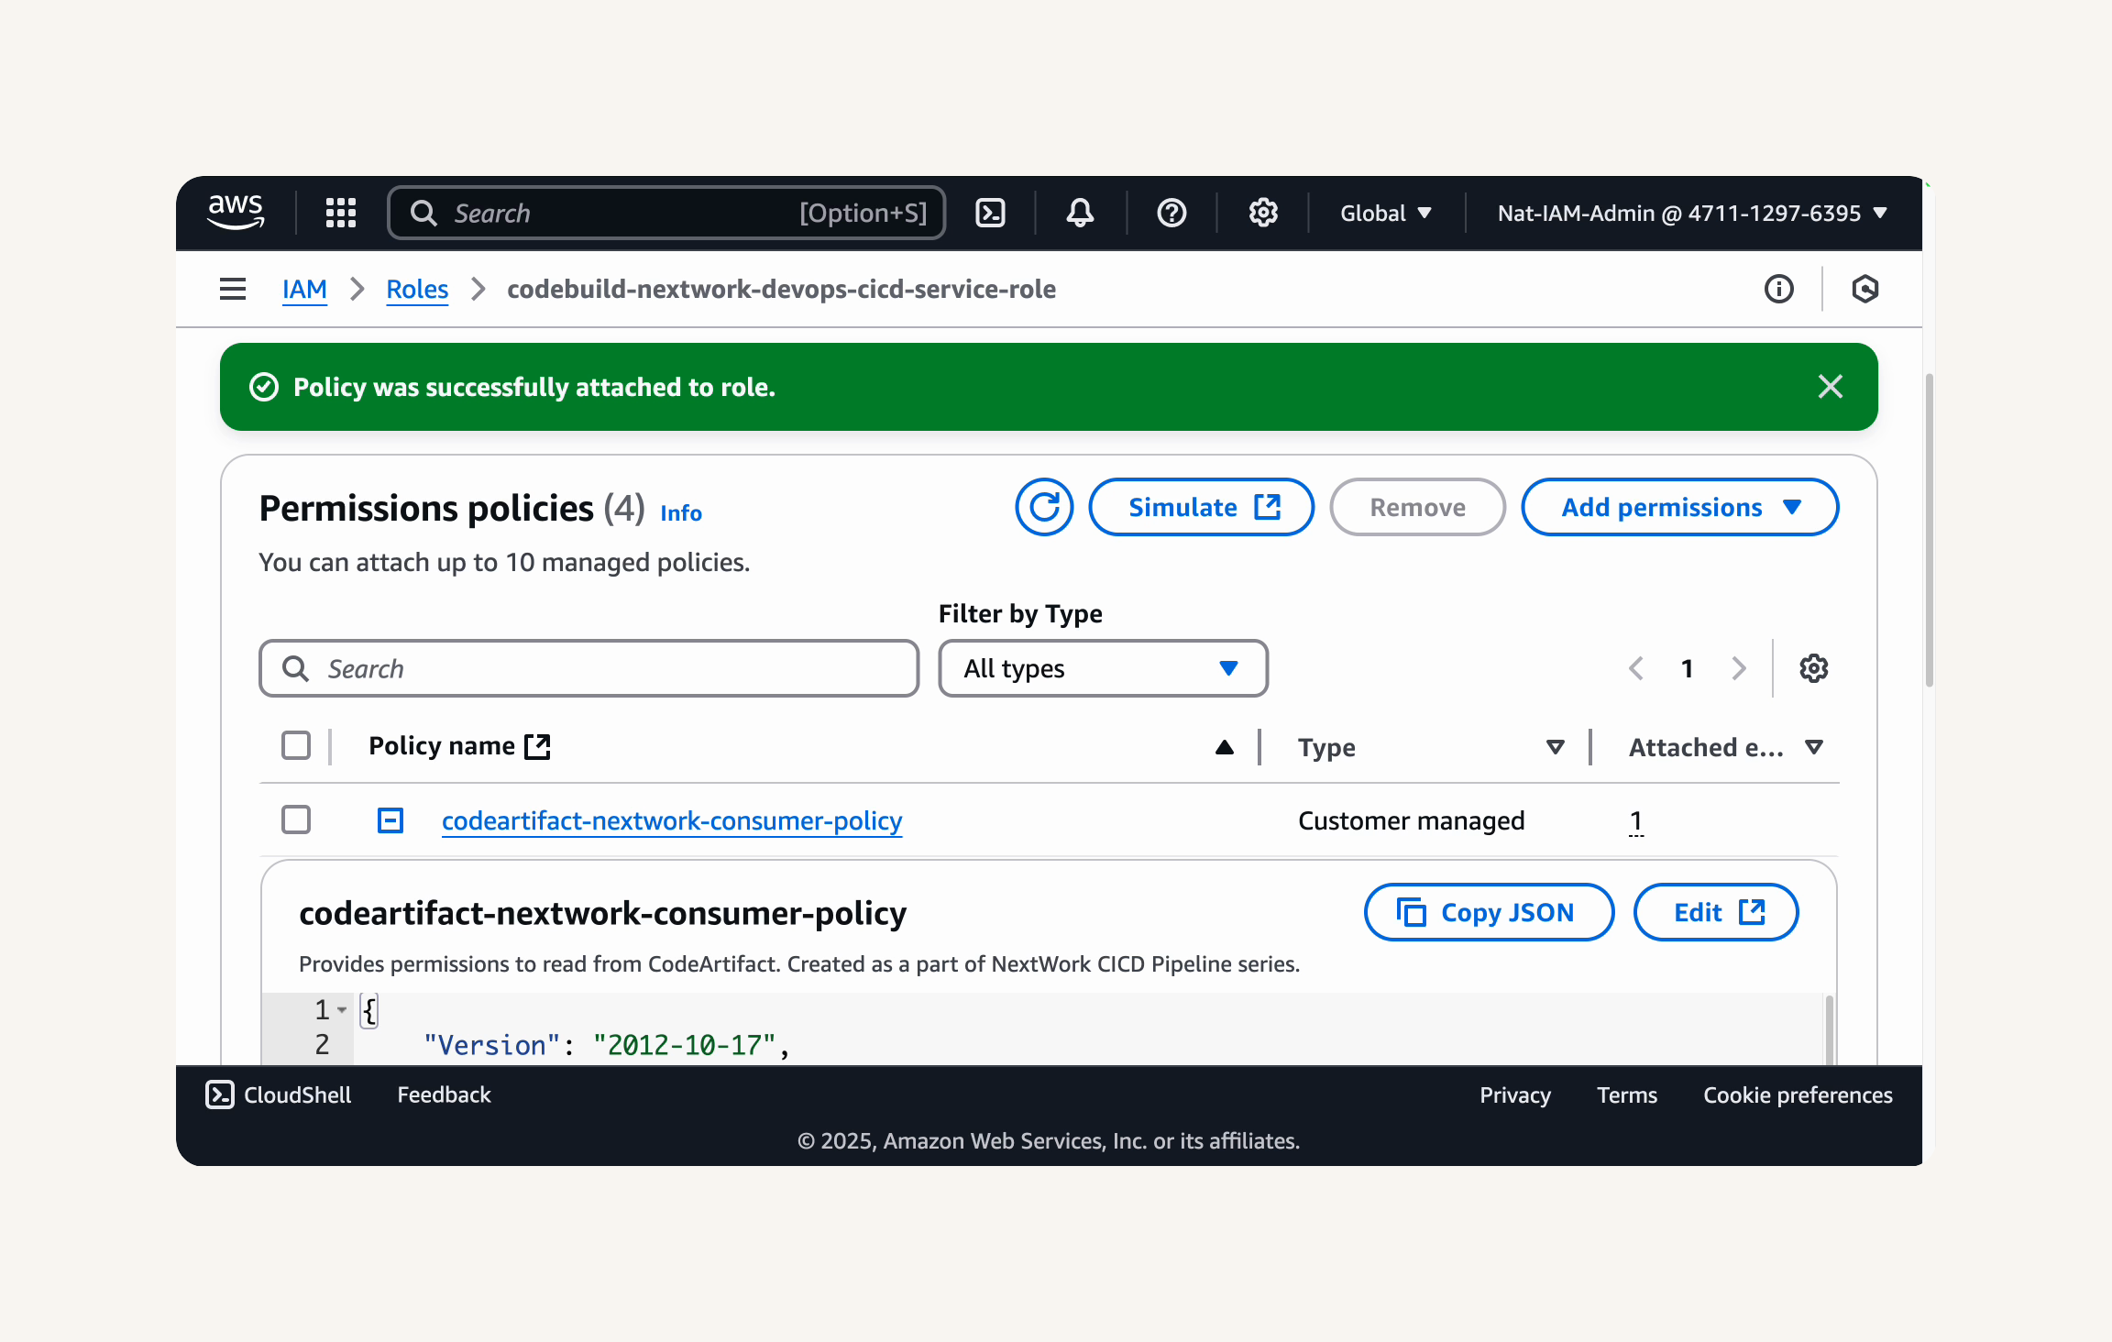The width and height of the screenshot is (2112, 1342).
Task: Click the search magnifier in the top search bar
Action: (423, 213)
